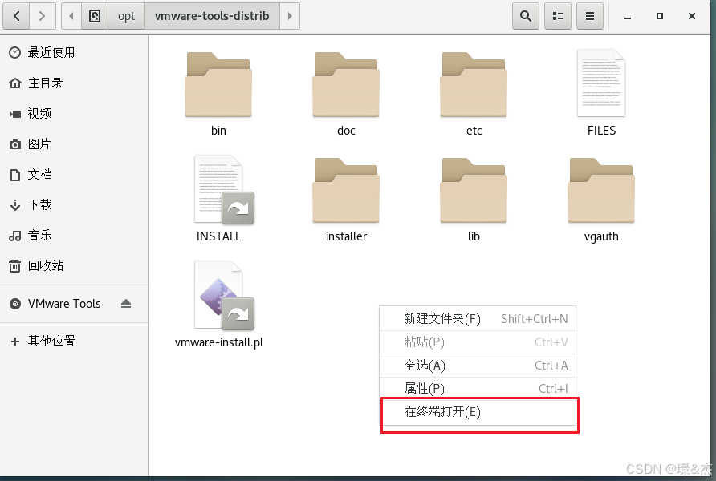
Task: Choose Paste (粘贴) from context menu
Action: [x=478, y=342]
